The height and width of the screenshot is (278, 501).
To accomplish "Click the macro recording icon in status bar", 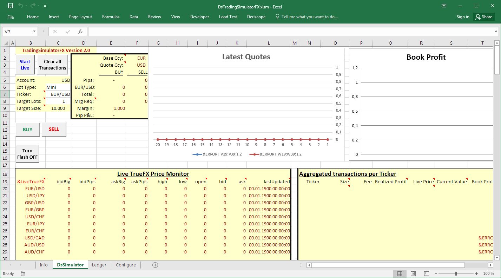I will (x=23, y=274).
